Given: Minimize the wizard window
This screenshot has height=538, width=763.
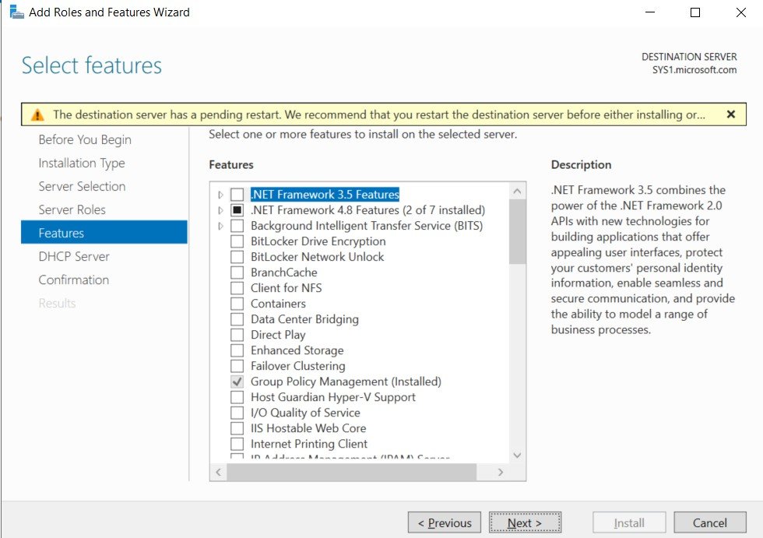Looking at the screenshot, I should [x=650, y=12].
